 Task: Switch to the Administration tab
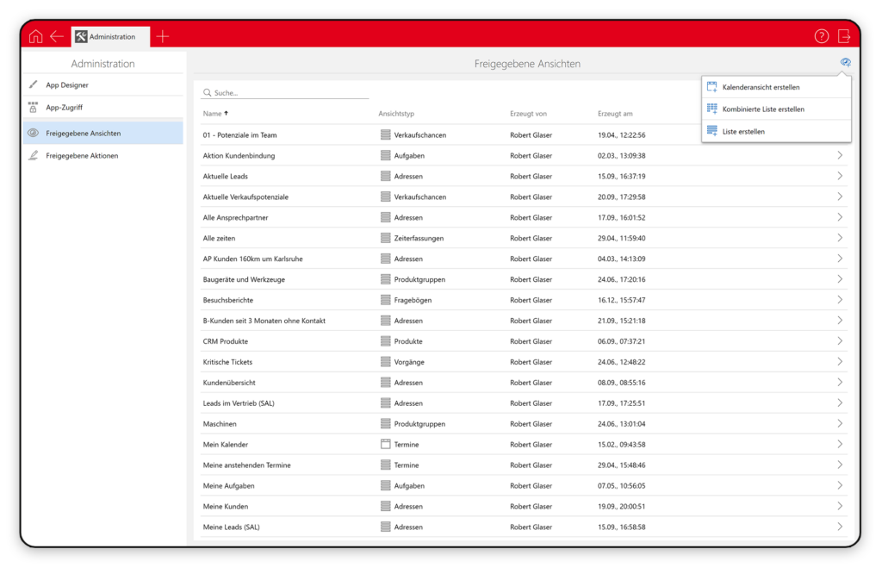[111, 37]
